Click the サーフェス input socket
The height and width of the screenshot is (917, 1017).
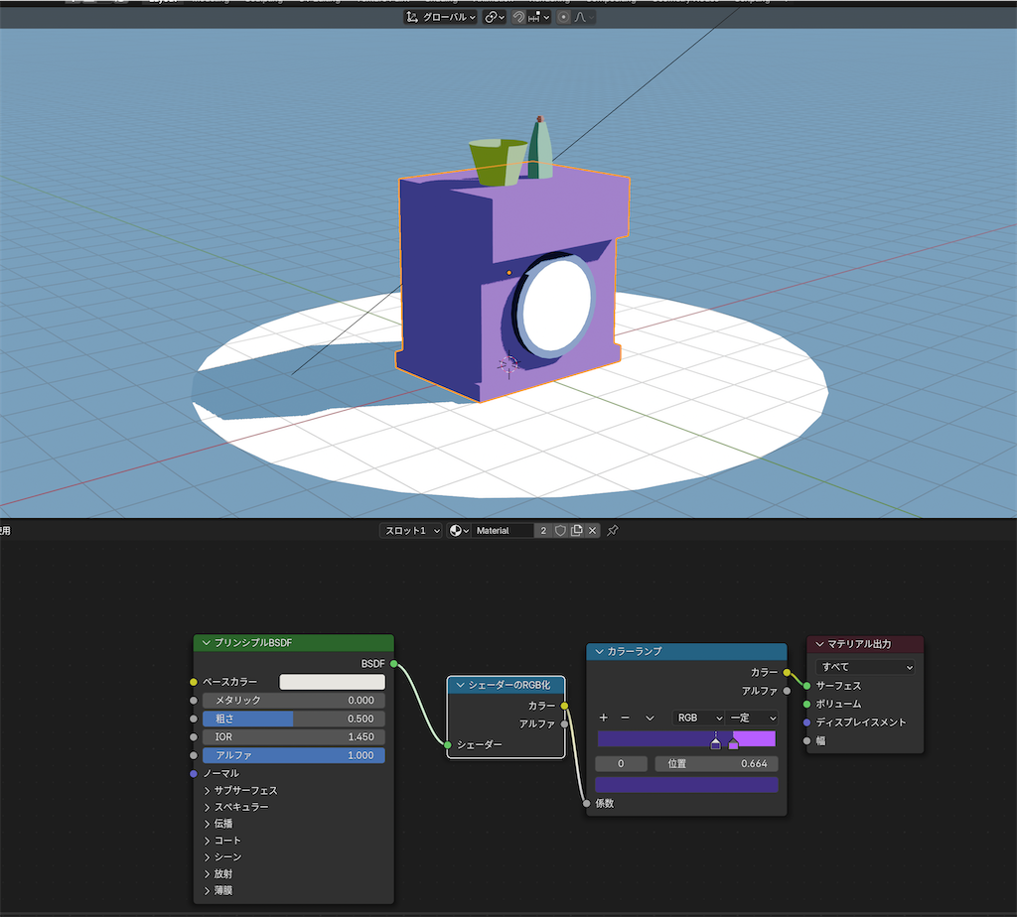point(806,686)
